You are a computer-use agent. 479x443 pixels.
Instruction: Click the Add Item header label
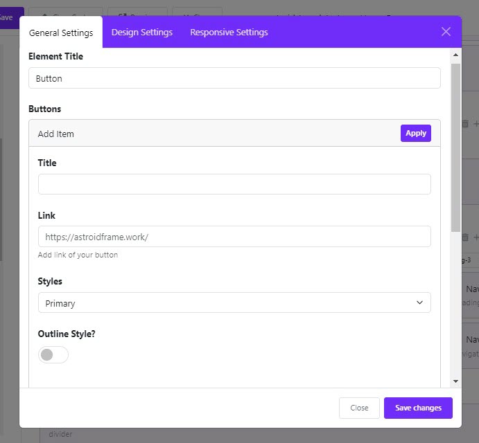pyautogui.click(x=56, y=134)
